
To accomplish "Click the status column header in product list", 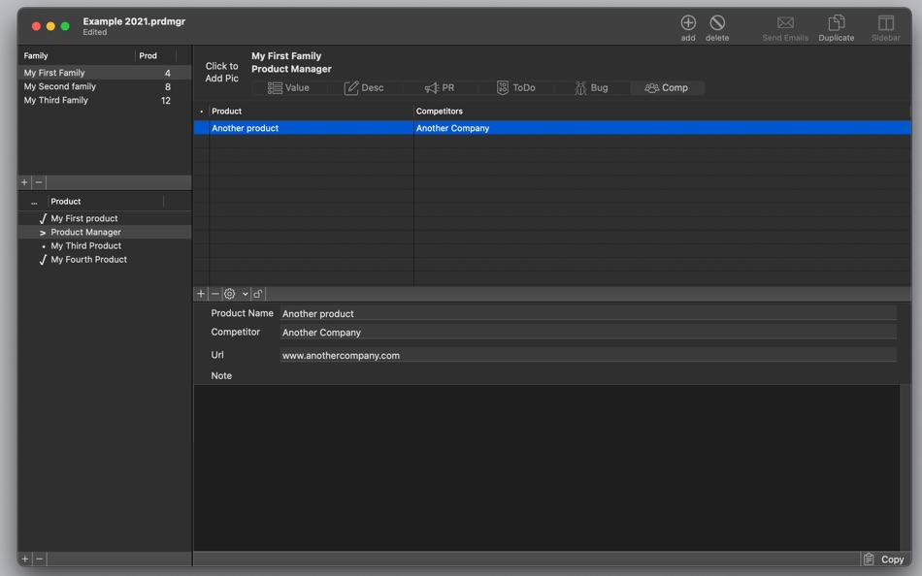I will (34, 201).
